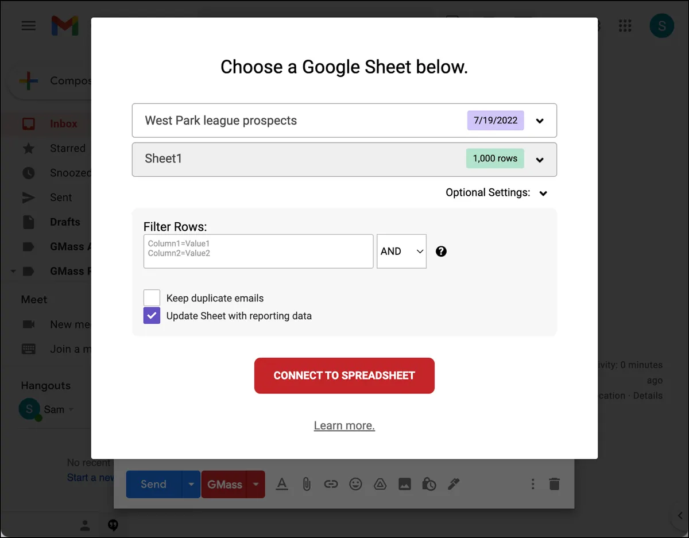Click the insert signature pen icon
689x538 pixels.
click(454, 485)
